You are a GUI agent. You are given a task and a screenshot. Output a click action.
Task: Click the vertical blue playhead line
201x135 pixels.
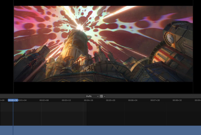(x=13, y=115)
